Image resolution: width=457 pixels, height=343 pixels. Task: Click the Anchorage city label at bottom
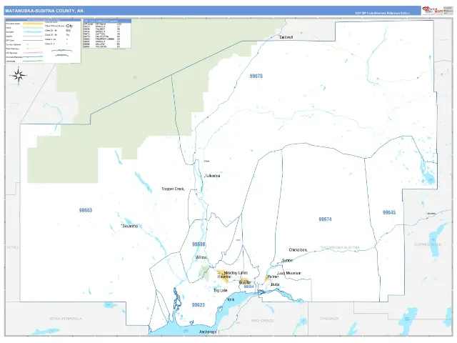208,332
